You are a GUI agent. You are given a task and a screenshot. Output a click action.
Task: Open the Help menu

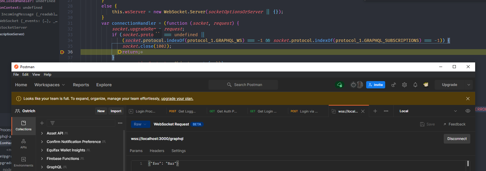47,74
